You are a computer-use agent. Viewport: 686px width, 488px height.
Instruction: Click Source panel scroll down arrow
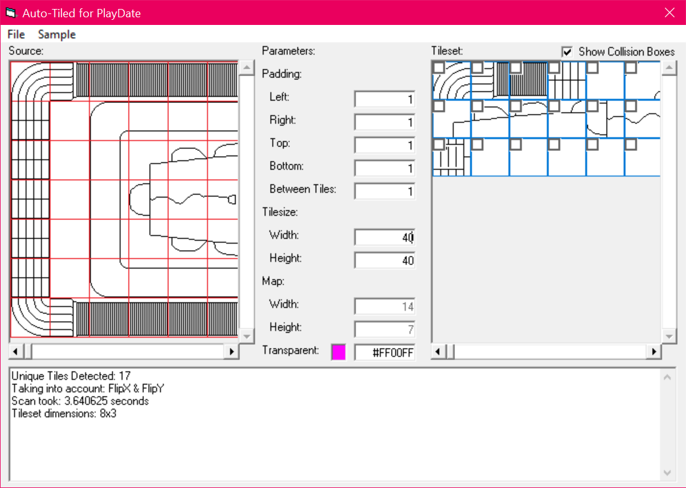(247, 336)
